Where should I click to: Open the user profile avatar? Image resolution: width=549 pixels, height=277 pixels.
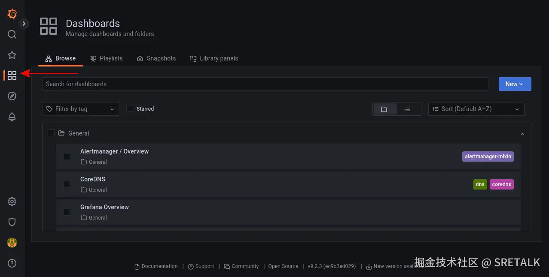pyautogui.click(x=12, y=243)
